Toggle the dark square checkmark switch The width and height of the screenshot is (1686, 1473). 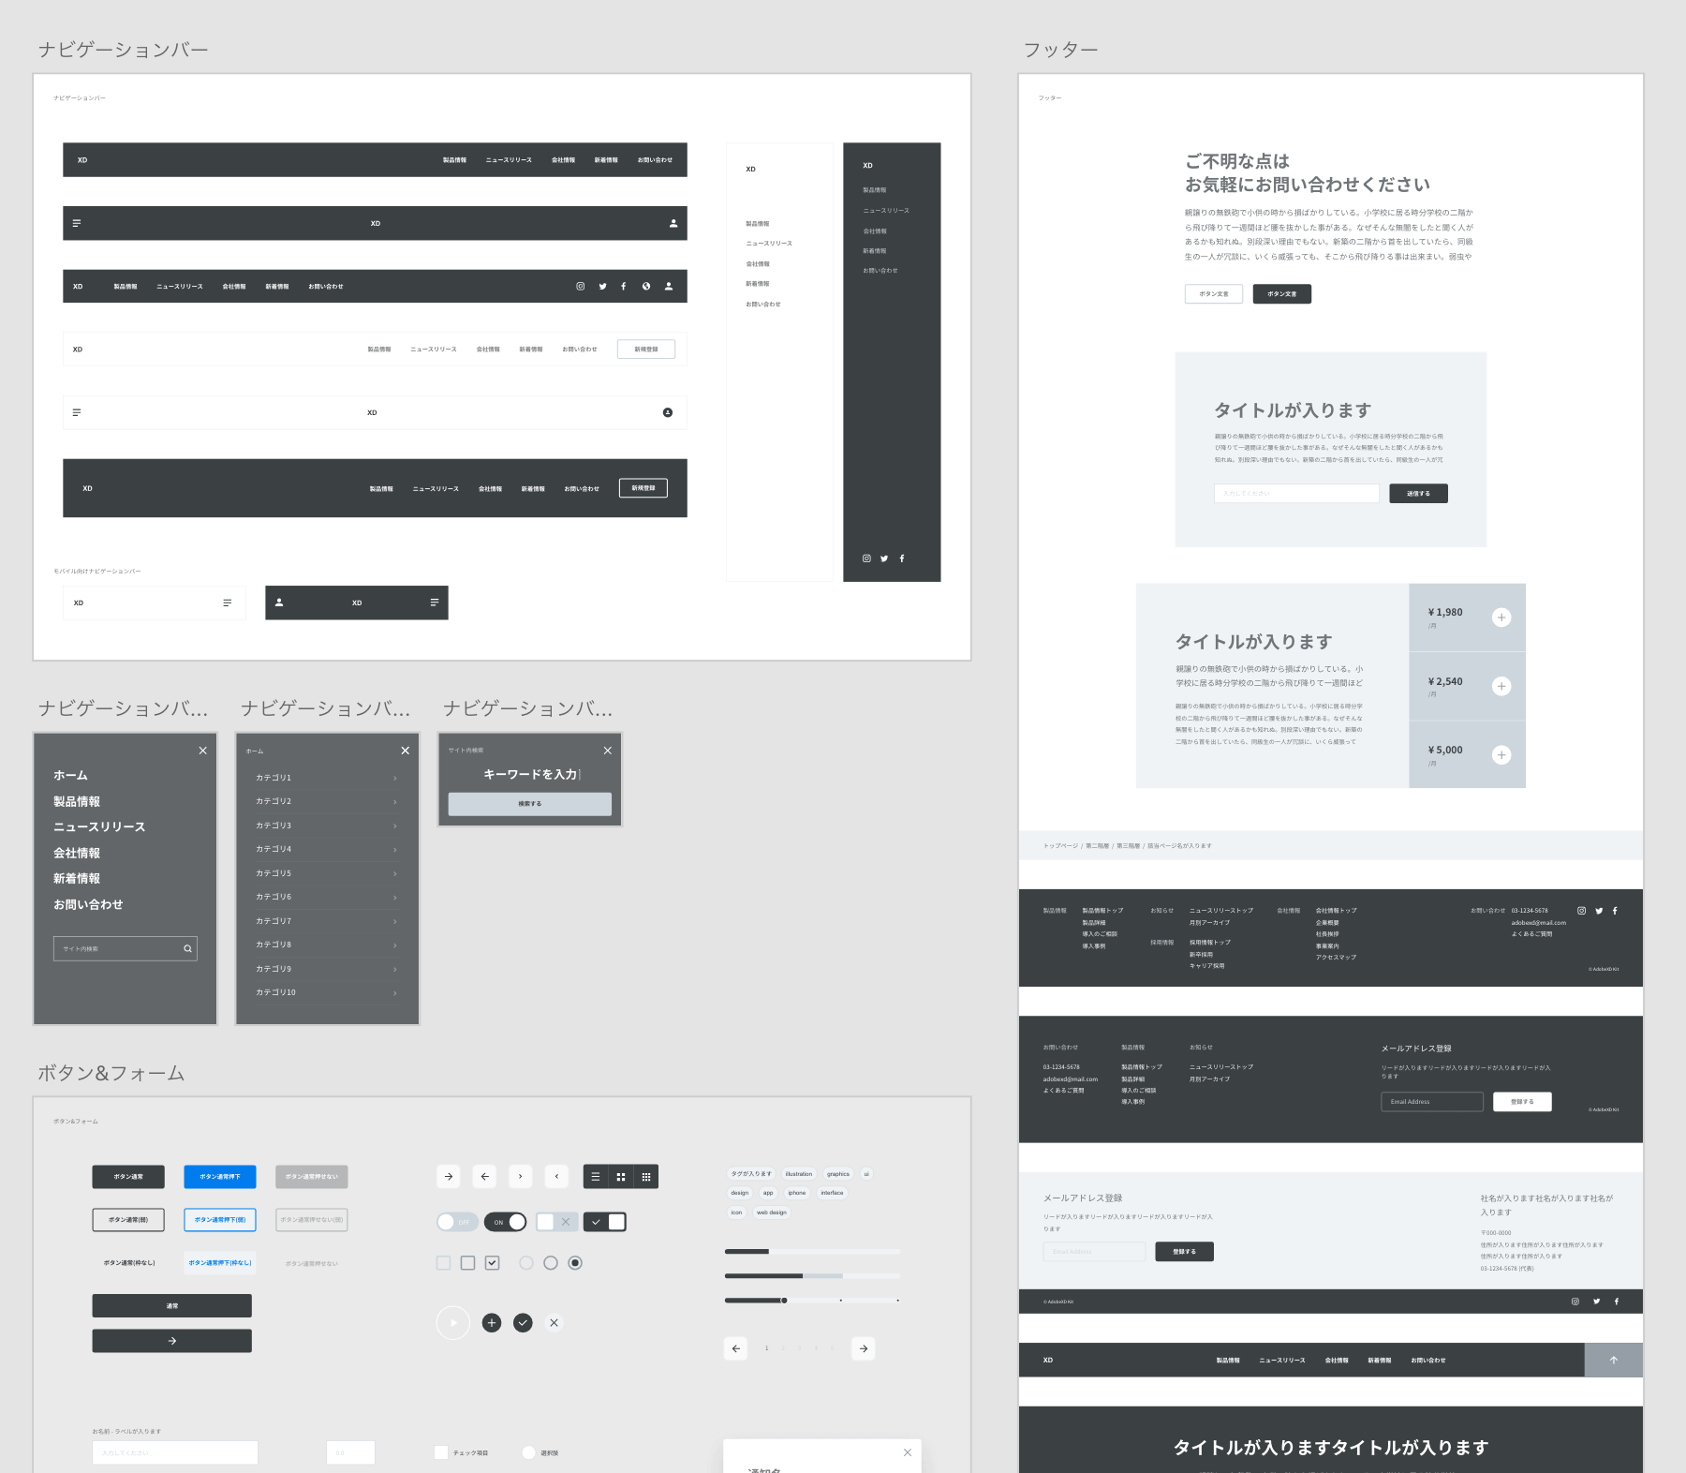605,1222
